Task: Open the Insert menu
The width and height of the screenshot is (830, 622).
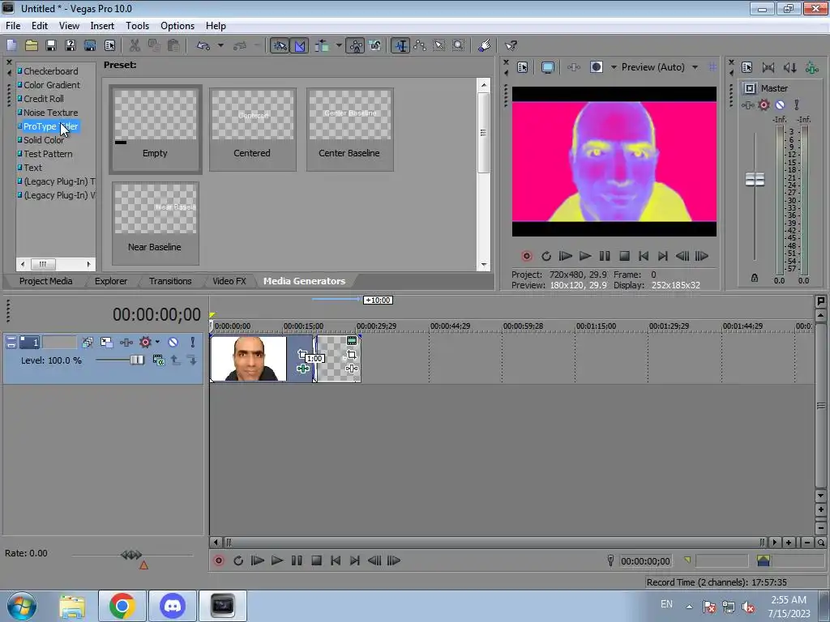Action: point(102,26)
